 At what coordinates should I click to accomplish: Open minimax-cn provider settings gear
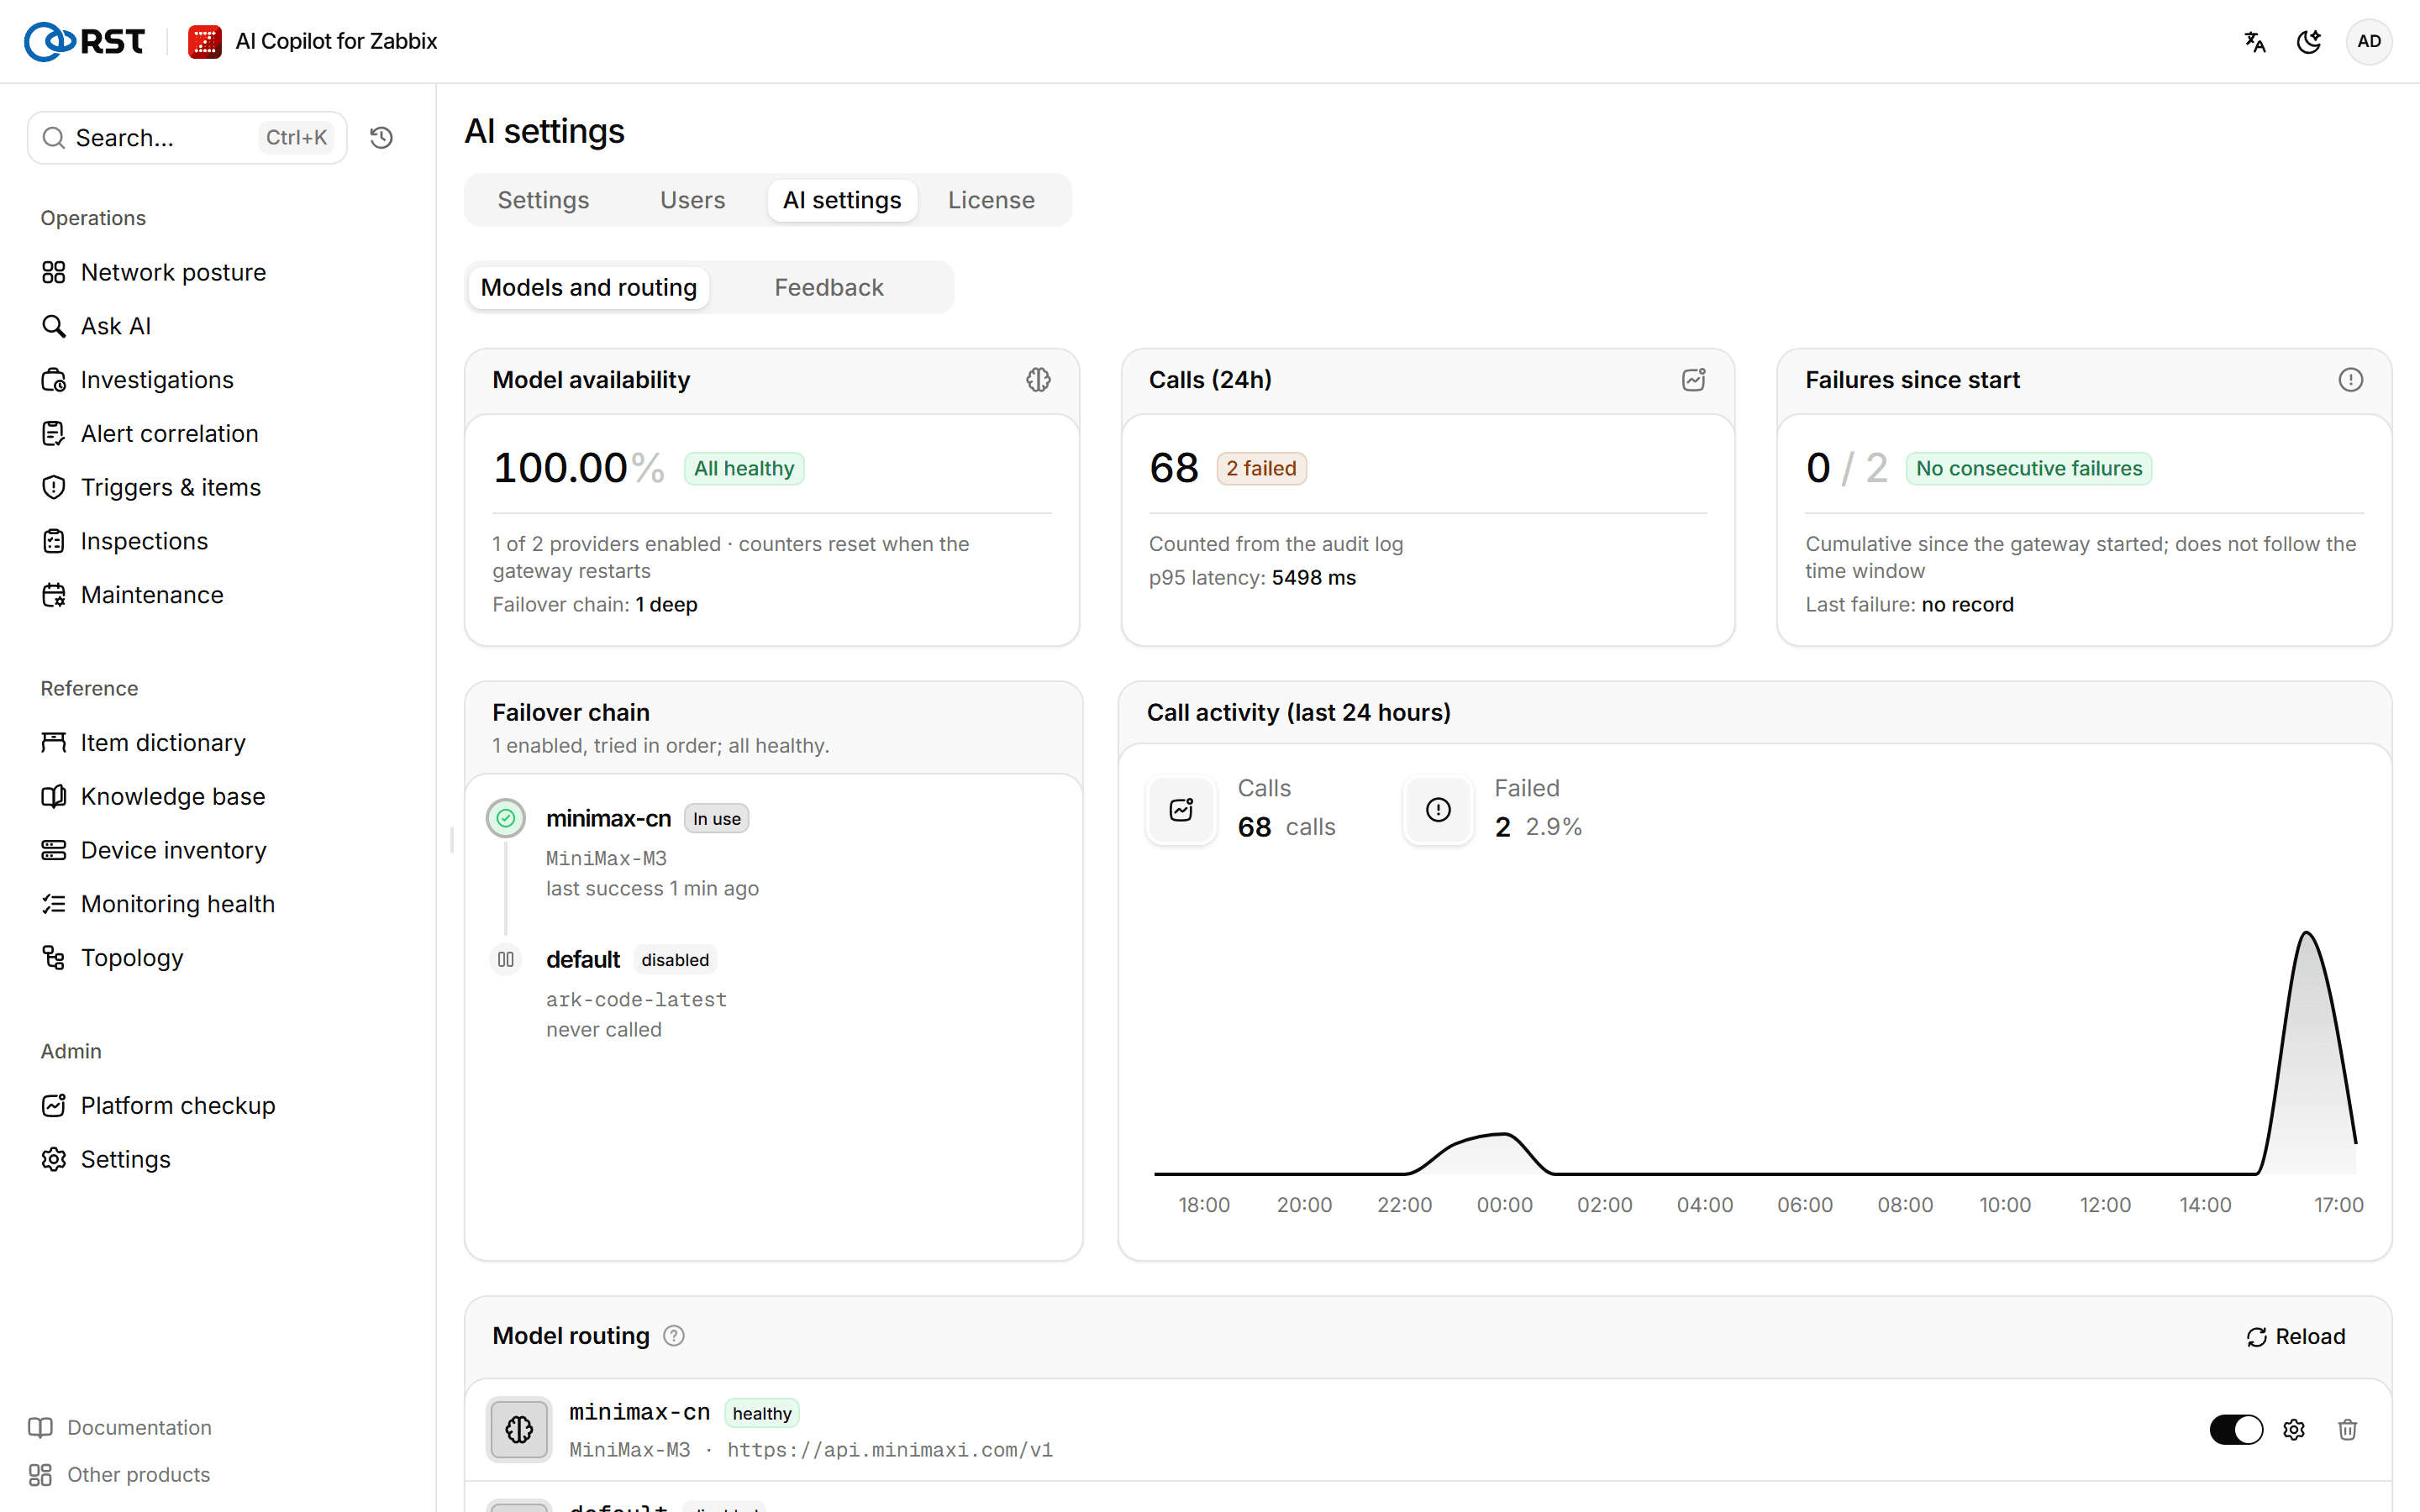tap(2294, 1430)
